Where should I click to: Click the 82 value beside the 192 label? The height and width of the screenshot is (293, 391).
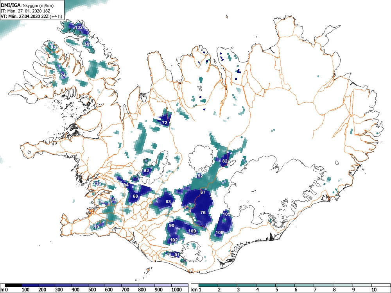click(225, 161)
